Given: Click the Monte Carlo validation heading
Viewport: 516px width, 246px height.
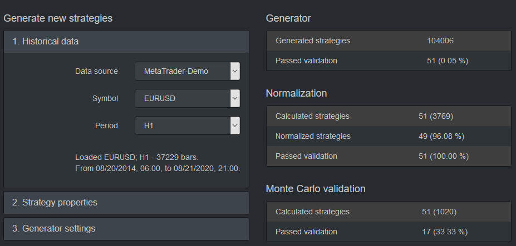Looking at the screenshot, I should point(316,189).
